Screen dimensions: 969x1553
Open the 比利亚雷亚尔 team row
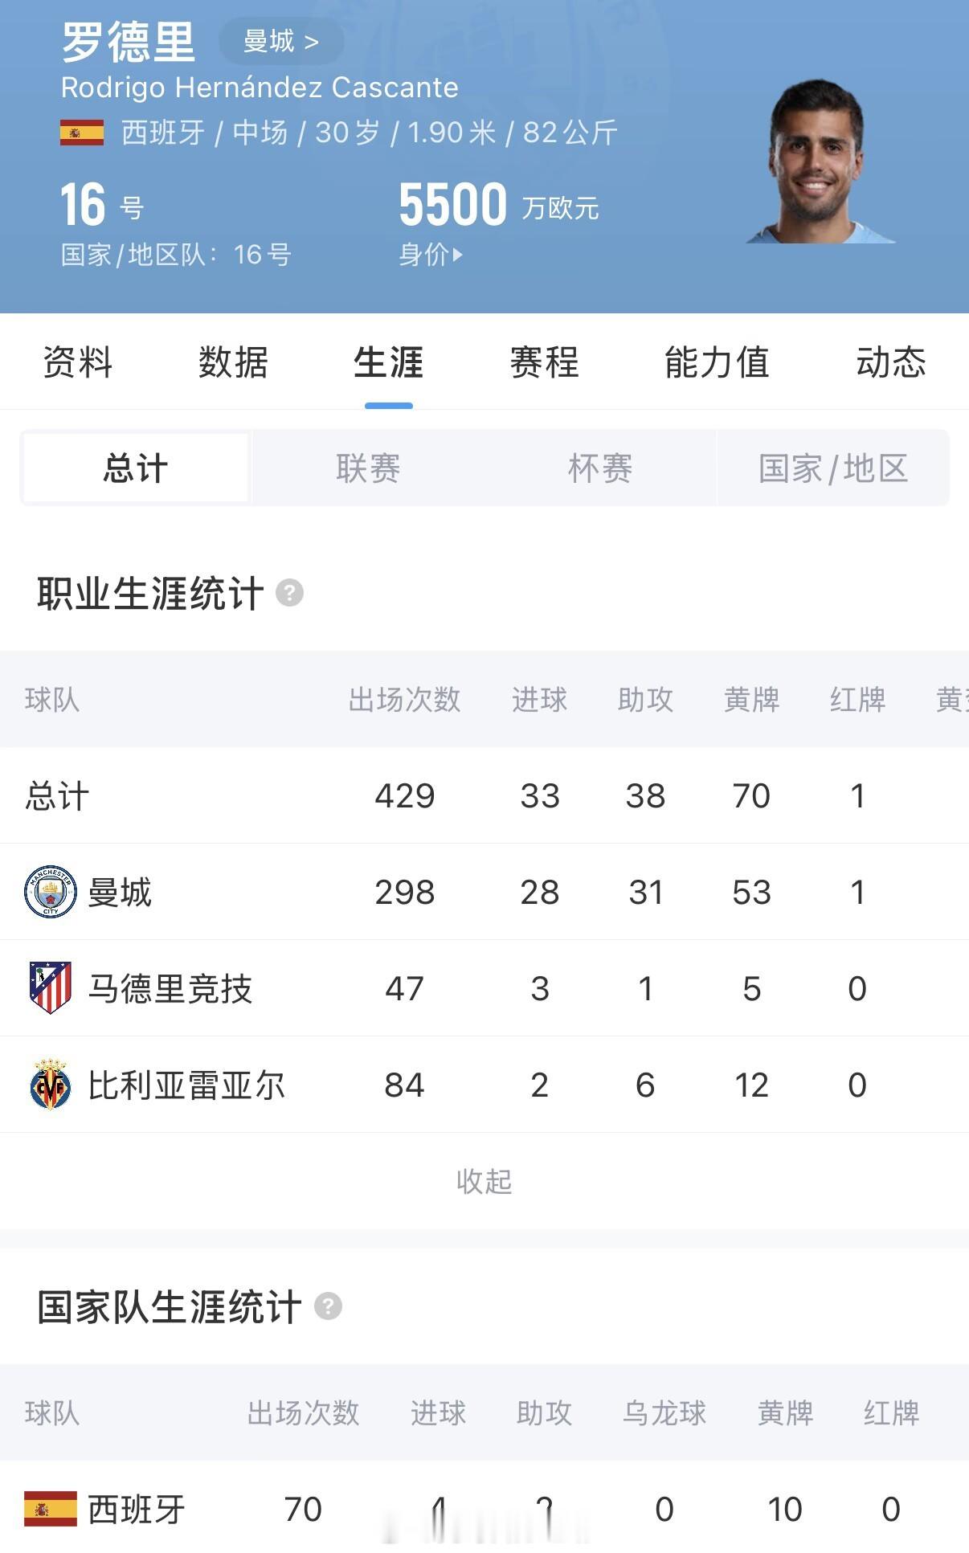[x=484, y=1085]
